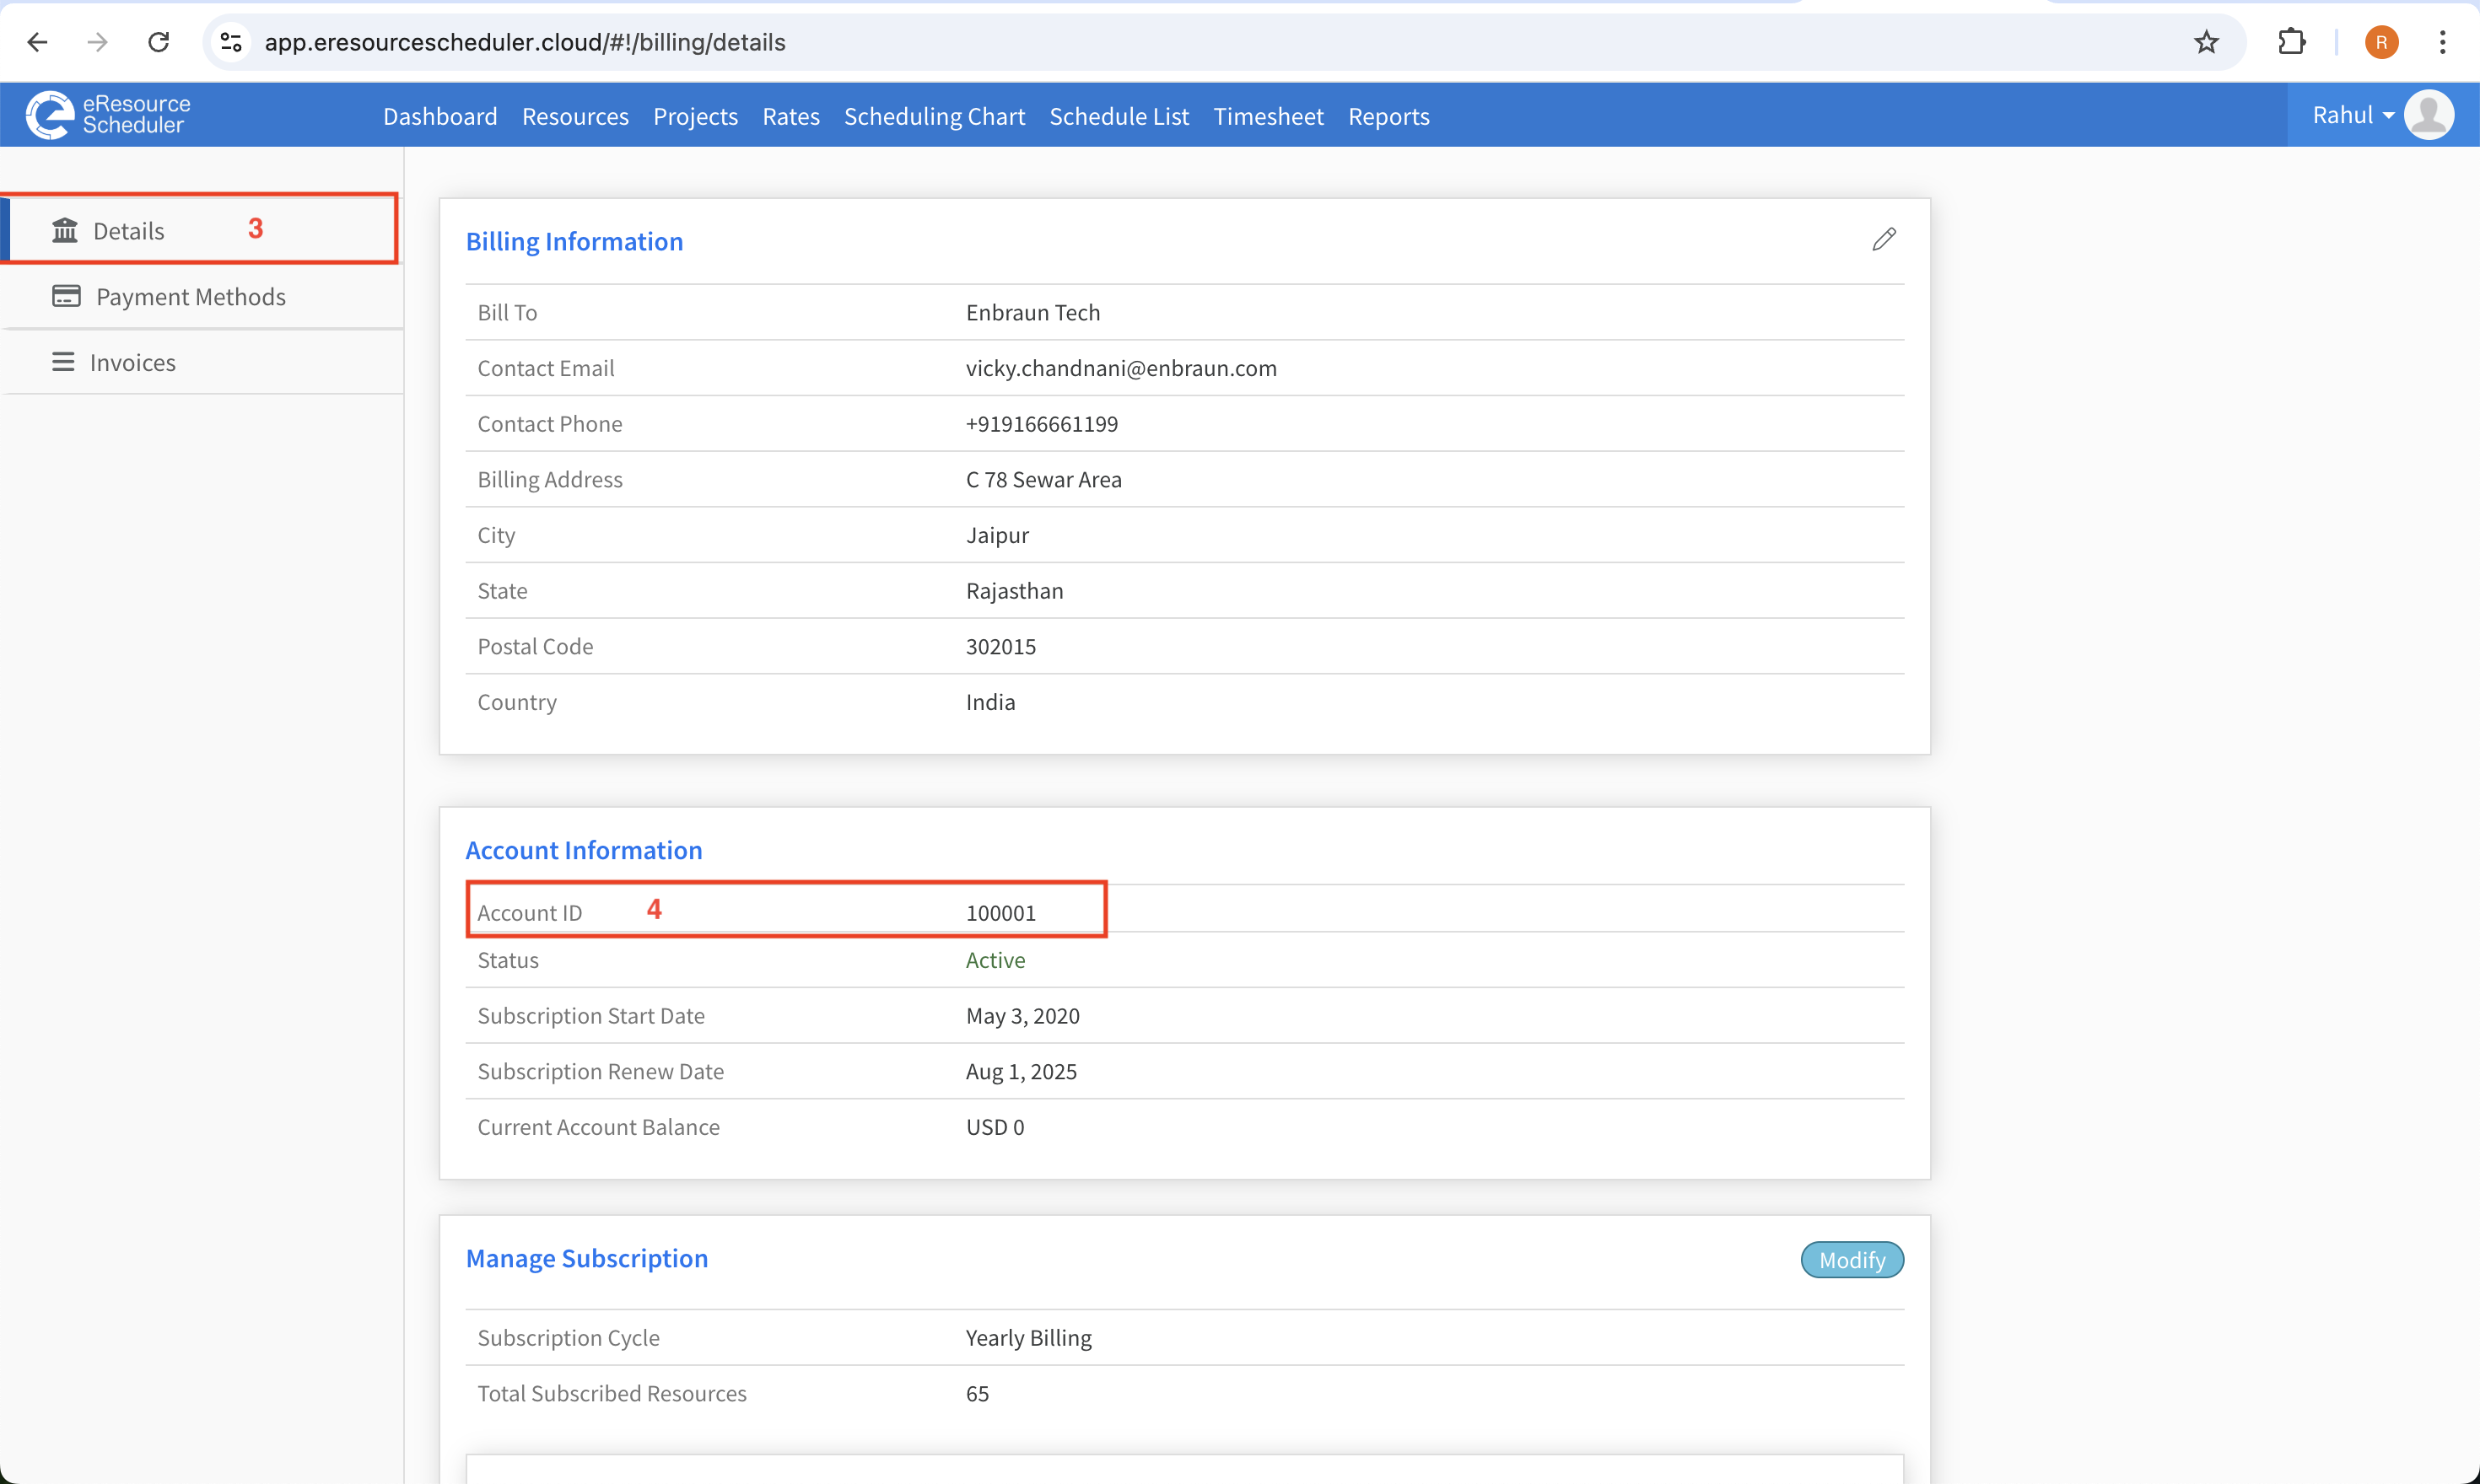
Task: Click the start date May 3, 2020
Action: click(x=1022, y=1016)
